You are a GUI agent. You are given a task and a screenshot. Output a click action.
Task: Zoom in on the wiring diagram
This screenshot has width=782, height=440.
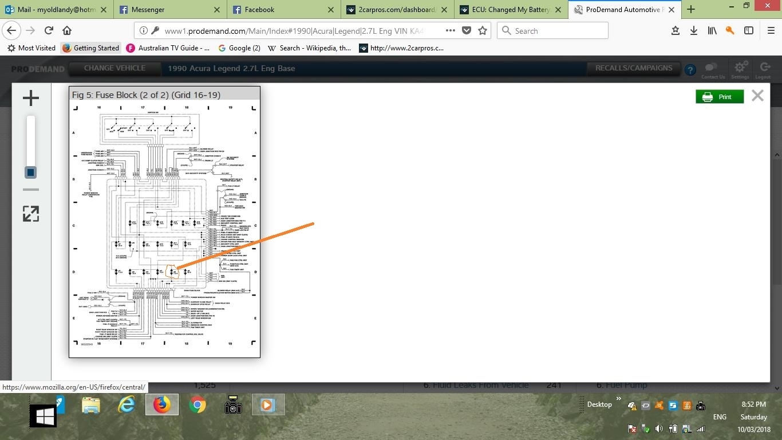[31, 98]
